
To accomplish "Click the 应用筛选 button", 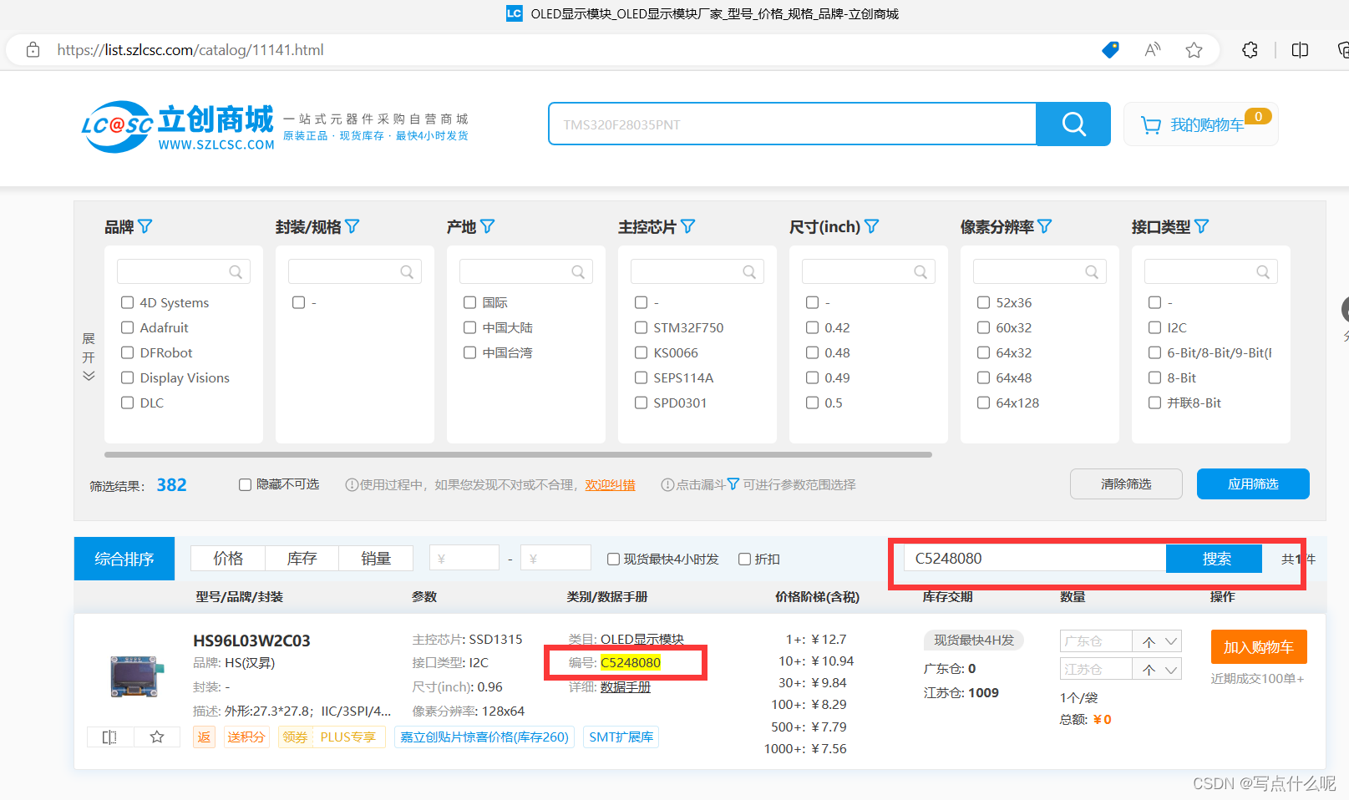I will pos(1253,484).
